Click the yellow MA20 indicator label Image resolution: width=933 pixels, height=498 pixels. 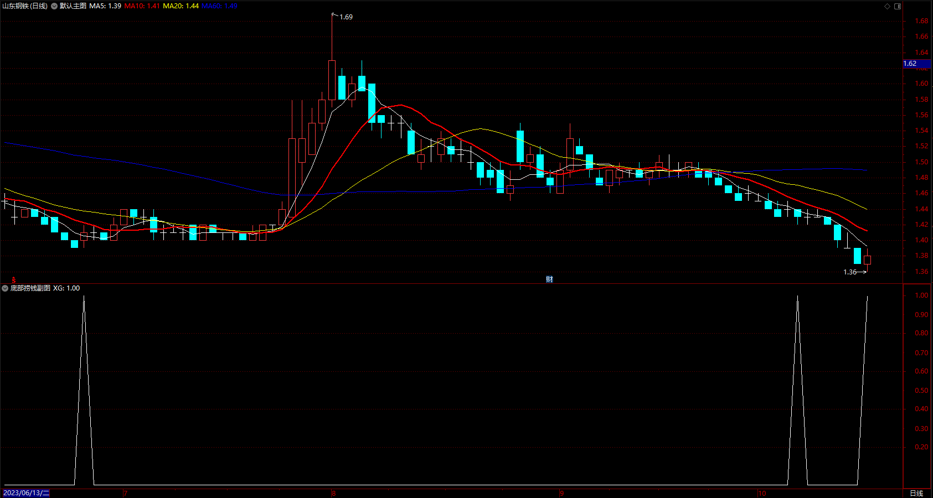click(181, 6)
